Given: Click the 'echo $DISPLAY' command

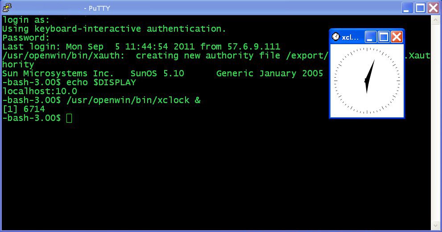Looking at the screenshot, I should point(101,82).
